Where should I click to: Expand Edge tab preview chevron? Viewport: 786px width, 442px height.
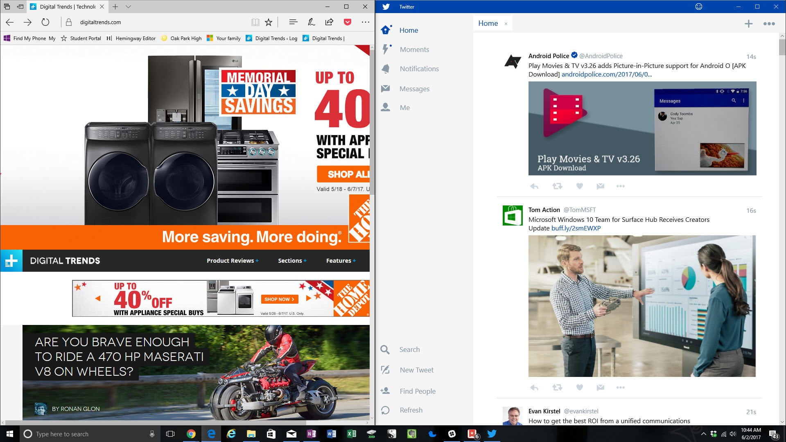(129, 7)
